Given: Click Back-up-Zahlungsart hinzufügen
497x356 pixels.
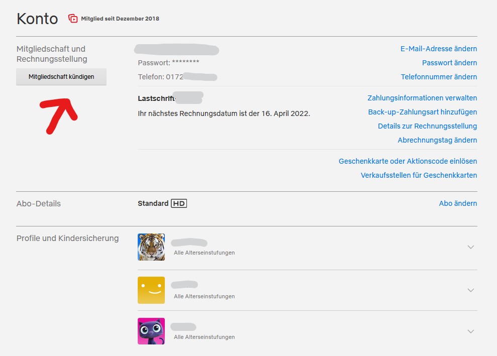Looking at the screenshot, I should pyautogui.click(x=422, y=112).
